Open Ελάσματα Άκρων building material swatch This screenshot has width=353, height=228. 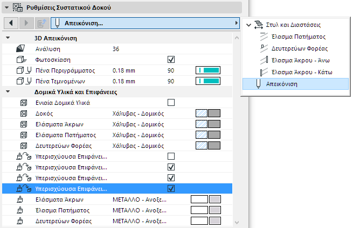[x=208, y=124]
